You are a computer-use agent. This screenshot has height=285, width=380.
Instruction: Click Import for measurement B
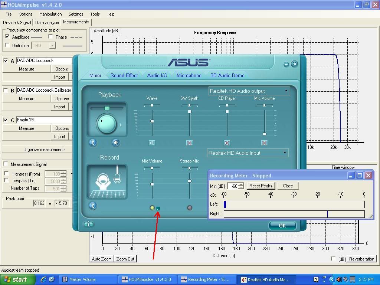click(x=59, y=107)
